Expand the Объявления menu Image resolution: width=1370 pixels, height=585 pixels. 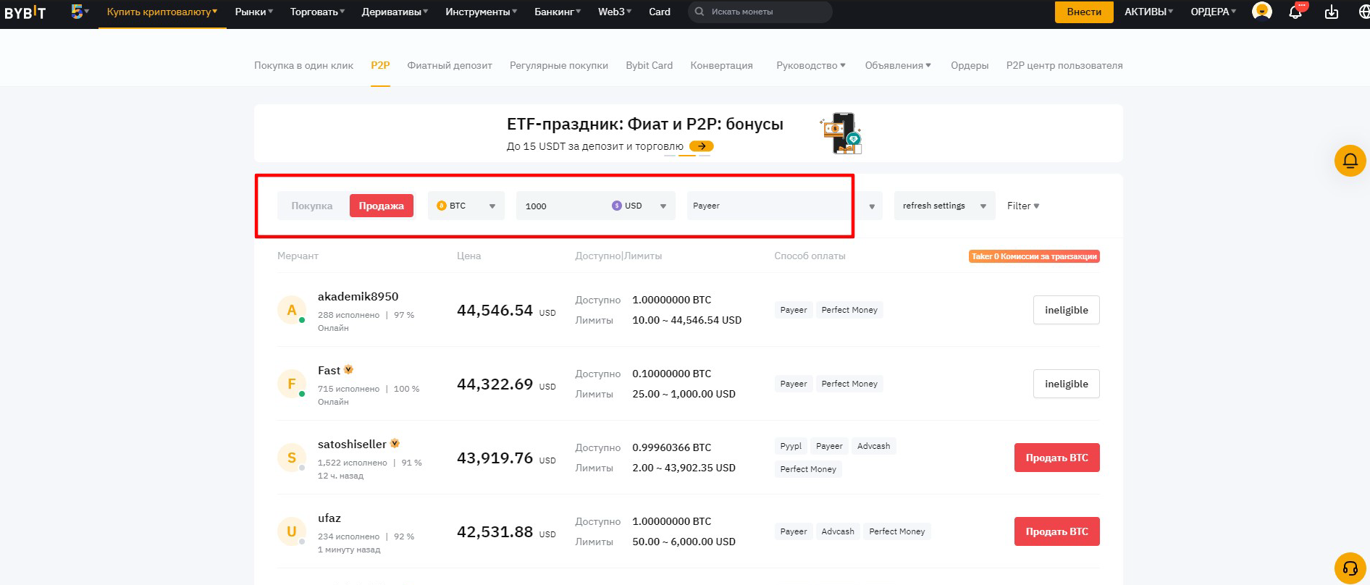tap(898, 65)
